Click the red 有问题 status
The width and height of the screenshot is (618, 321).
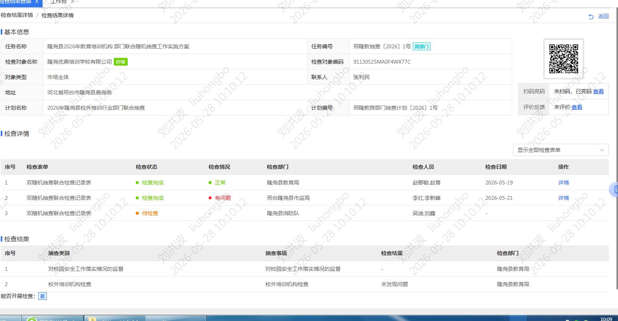pyautogui.click(x=223, y=198)
